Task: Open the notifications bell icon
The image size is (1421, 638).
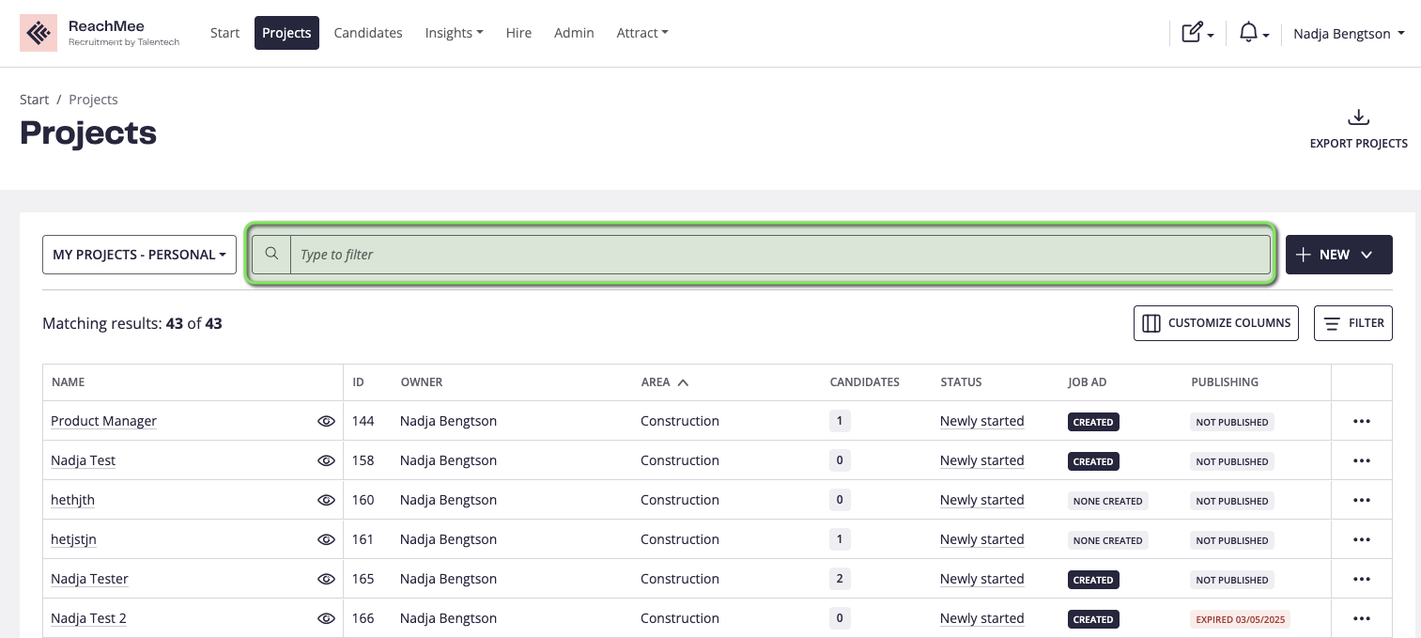Action: pos(1248,33)
